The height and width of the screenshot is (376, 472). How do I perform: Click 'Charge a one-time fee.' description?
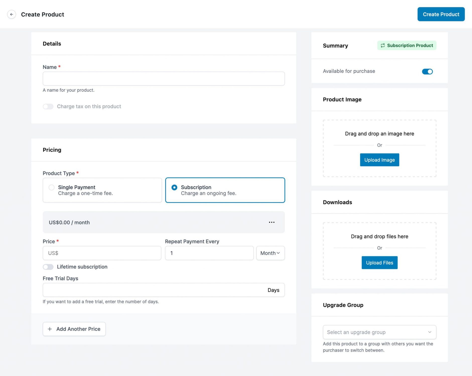pos(85,193)
